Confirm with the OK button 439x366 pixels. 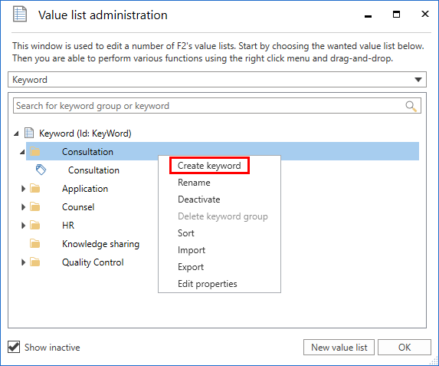pyautogui.click(x=405, y=348)
